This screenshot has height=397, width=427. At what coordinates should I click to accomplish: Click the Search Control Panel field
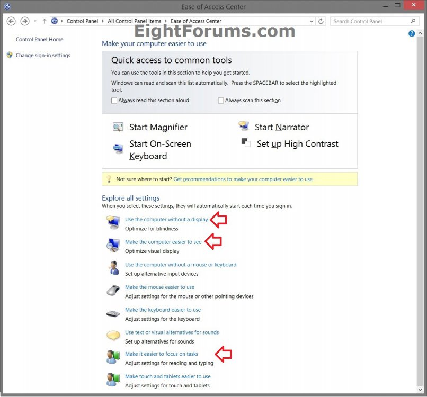[x=371, y=22]
